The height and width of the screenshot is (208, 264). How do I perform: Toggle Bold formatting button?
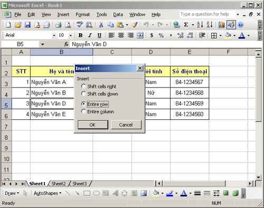[80, 35]
